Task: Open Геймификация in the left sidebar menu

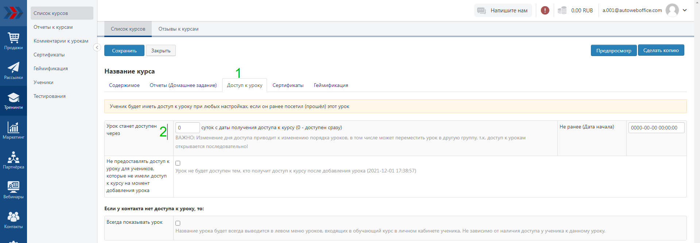Action: pos(51,69)
